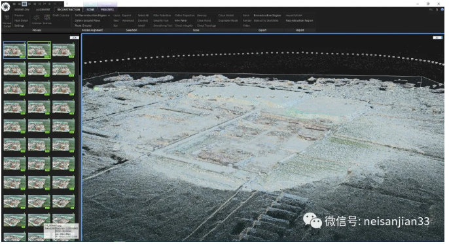Expand Set Reconstruction Region dropdown arrow
The image size is (449, 244).
coord(109,16)
